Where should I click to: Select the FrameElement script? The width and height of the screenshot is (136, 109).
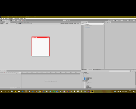tap(88, 83)
